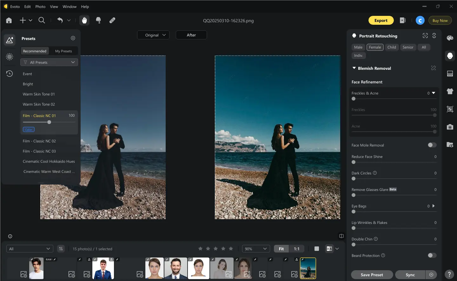
Task: Toggle Face Mole Removal switch
Action: pyautogui.click(x=432, y=145)
